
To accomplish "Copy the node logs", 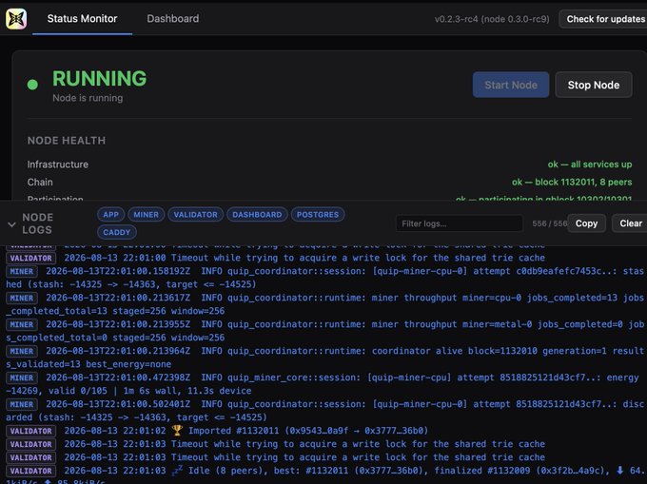I will (x=586, y=223).
